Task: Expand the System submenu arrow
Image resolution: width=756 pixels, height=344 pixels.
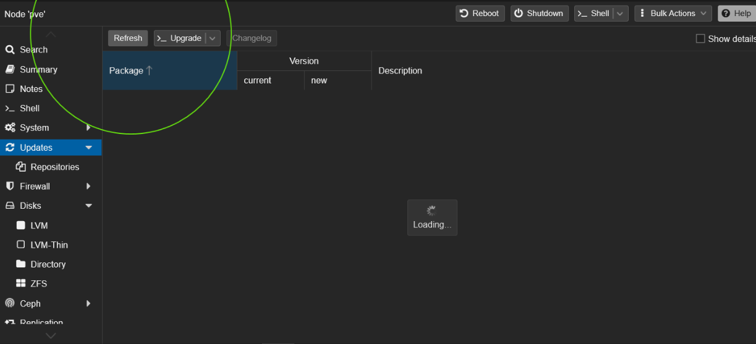Action: pyautogui.click(x=88, y=128)
